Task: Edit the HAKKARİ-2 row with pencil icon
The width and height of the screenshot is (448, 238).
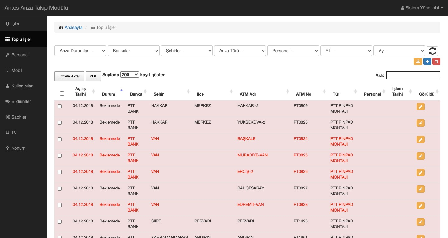Action: [x=420, y=107]
